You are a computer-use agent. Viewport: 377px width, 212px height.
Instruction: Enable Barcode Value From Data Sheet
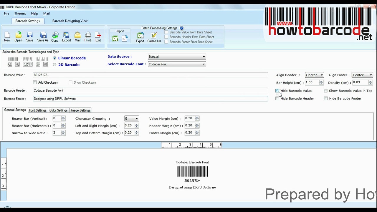click(x=166, y=32)
